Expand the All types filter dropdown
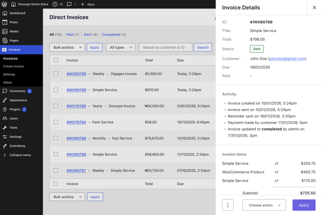322x215 pixels. [120, 47]
